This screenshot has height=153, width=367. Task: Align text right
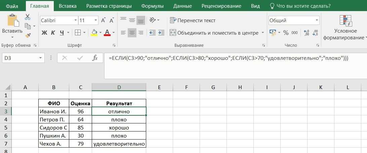pos(141,33)
